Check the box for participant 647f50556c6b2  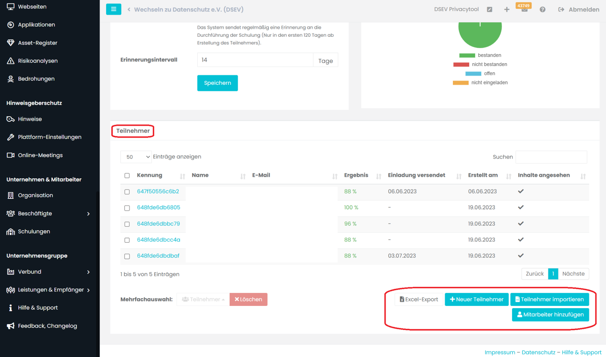[x=127, y=192]
